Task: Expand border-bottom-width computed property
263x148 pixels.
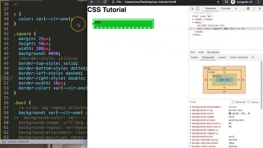Action: pos(191,143)
